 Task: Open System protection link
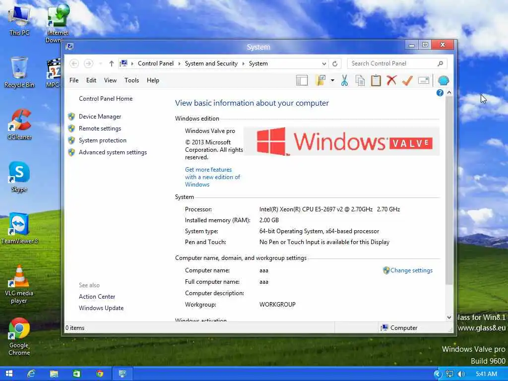click(x=102, y=140)
